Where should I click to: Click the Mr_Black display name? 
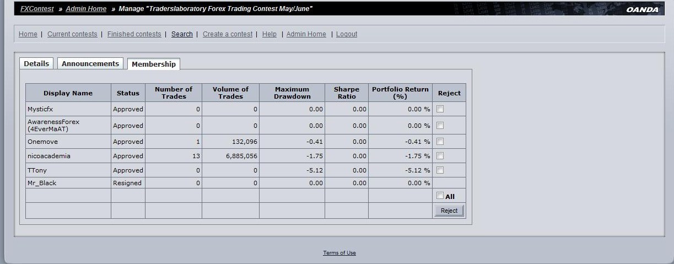[42, 183]
